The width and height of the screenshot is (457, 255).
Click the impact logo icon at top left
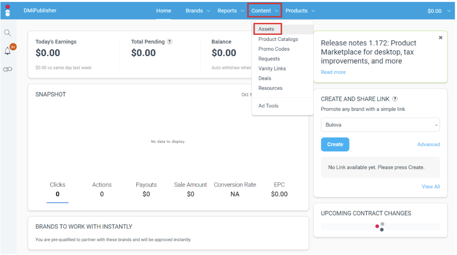click(8, 11)
